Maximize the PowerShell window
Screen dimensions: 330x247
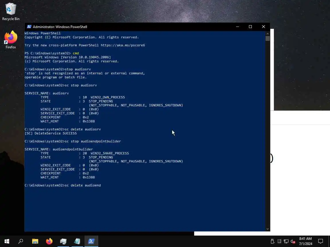pyautogui.click(x=250, y=27)
